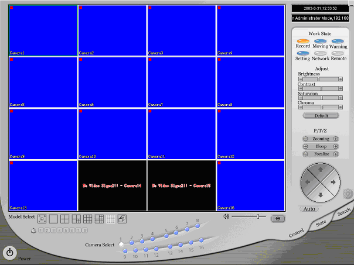Click the Auto PTZ button
This screenshot has height=265, width=354.
click(x=309, y=209)
